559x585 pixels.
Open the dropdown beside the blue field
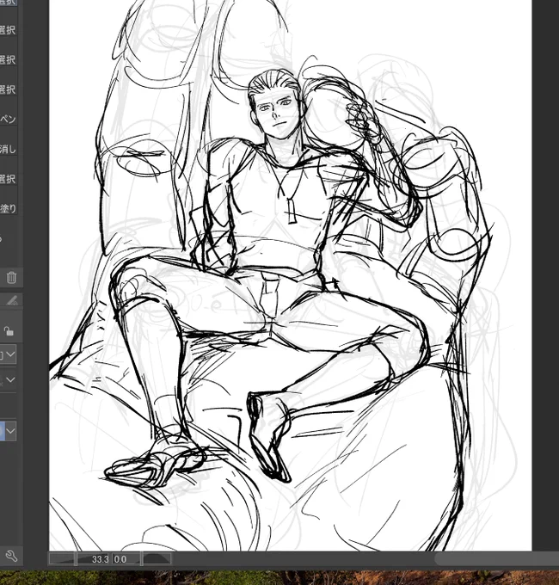tap(10, 431)
